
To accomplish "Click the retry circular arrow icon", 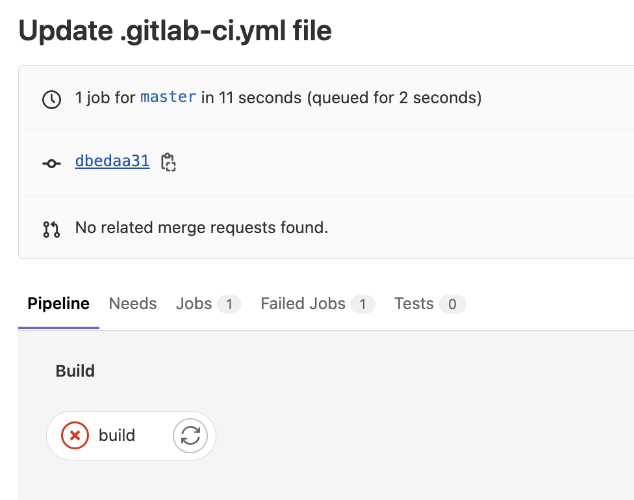I will 190,435.
